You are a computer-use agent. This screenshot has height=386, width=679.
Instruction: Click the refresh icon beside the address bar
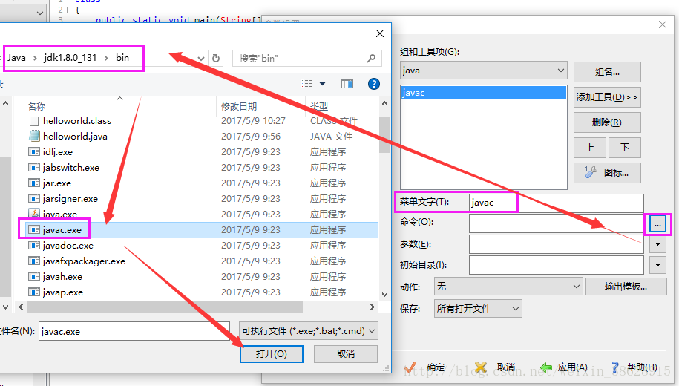pos(216,58)
